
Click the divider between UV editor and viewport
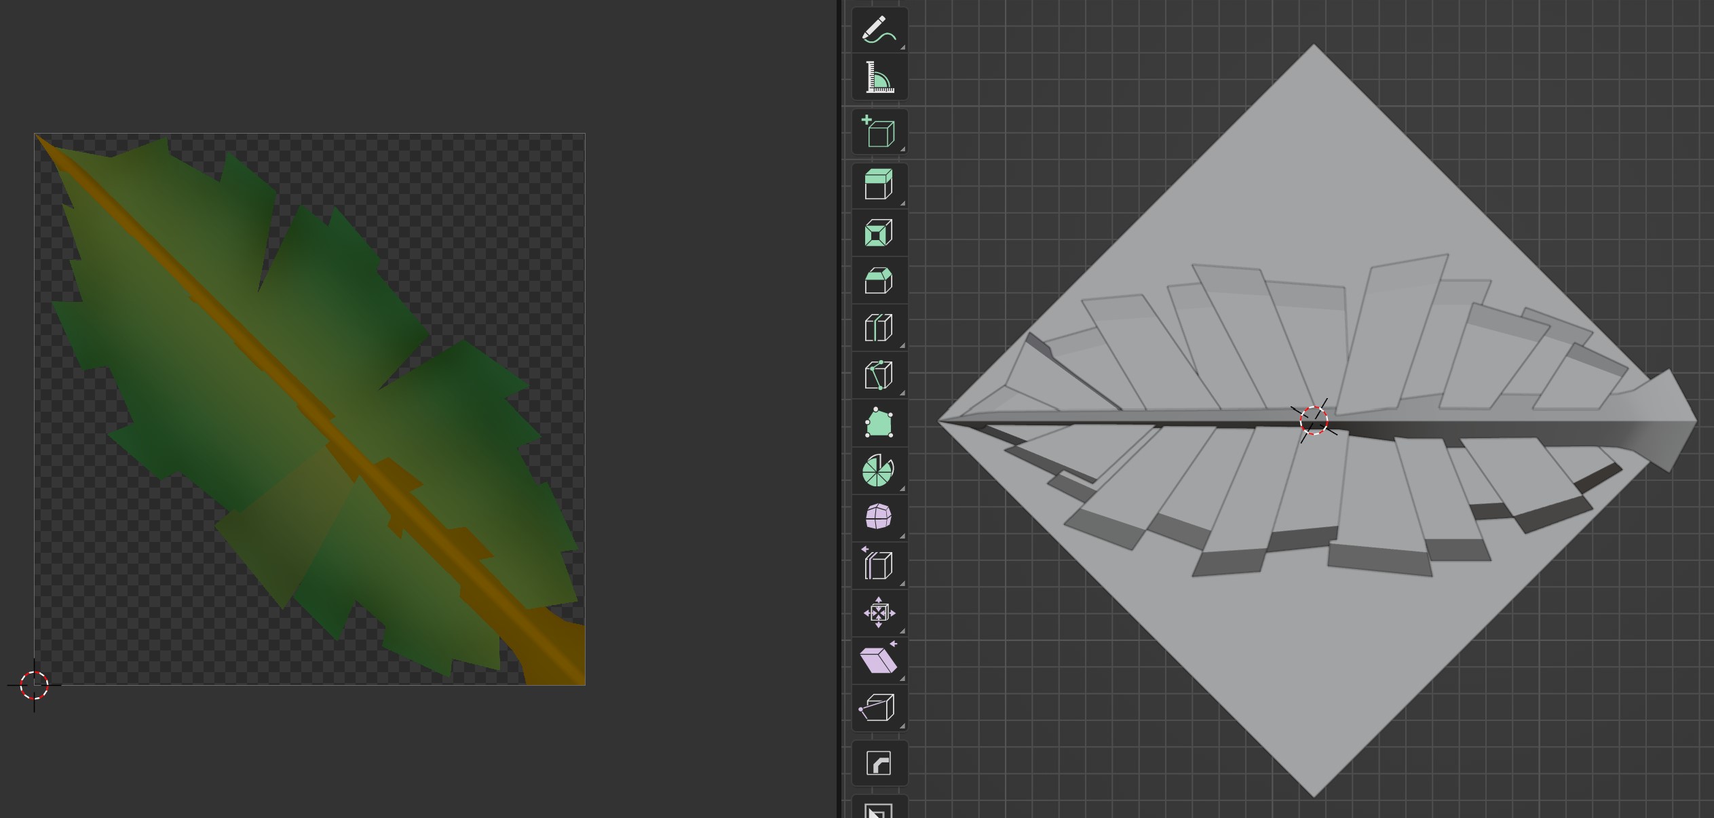[x=840, y=407]
